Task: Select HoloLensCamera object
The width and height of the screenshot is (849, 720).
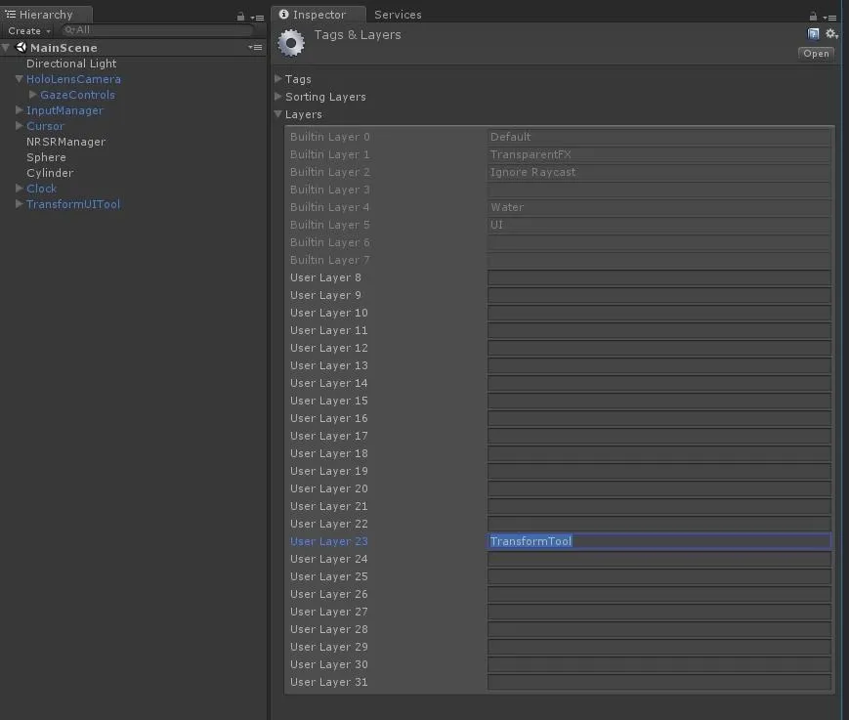Action: pos(73,79)
